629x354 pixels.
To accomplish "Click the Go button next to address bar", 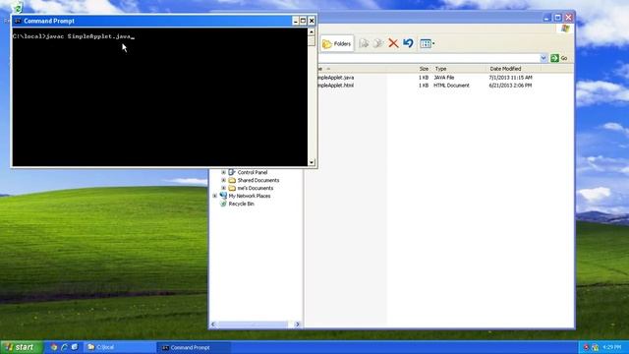I will 559,58.
